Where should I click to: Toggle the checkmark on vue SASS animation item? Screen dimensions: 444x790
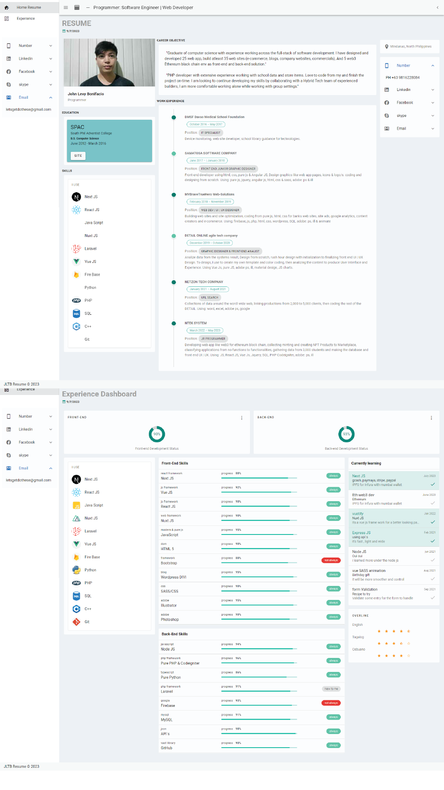click(x=432, y=579)
